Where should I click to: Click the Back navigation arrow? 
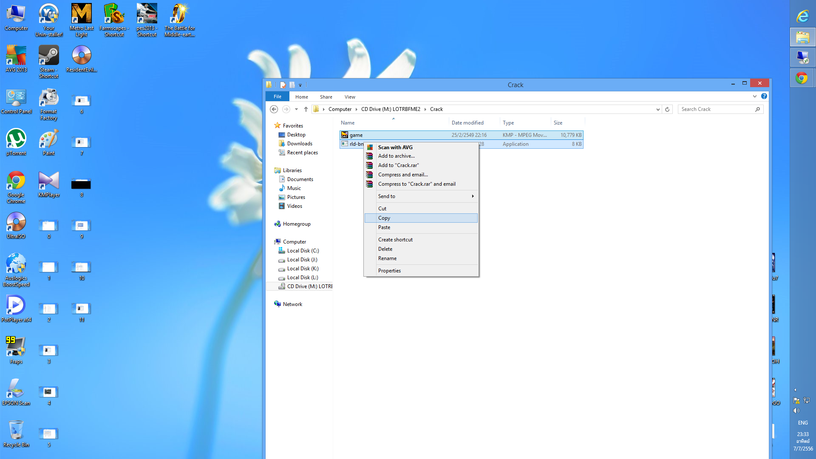point(274,109)
